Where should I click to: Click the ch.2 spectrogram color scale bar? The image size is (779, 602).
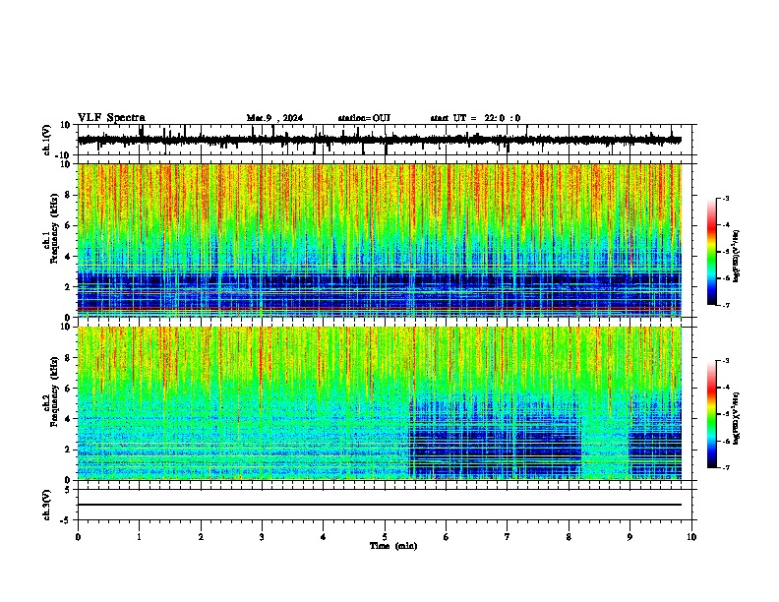point(712,414)
